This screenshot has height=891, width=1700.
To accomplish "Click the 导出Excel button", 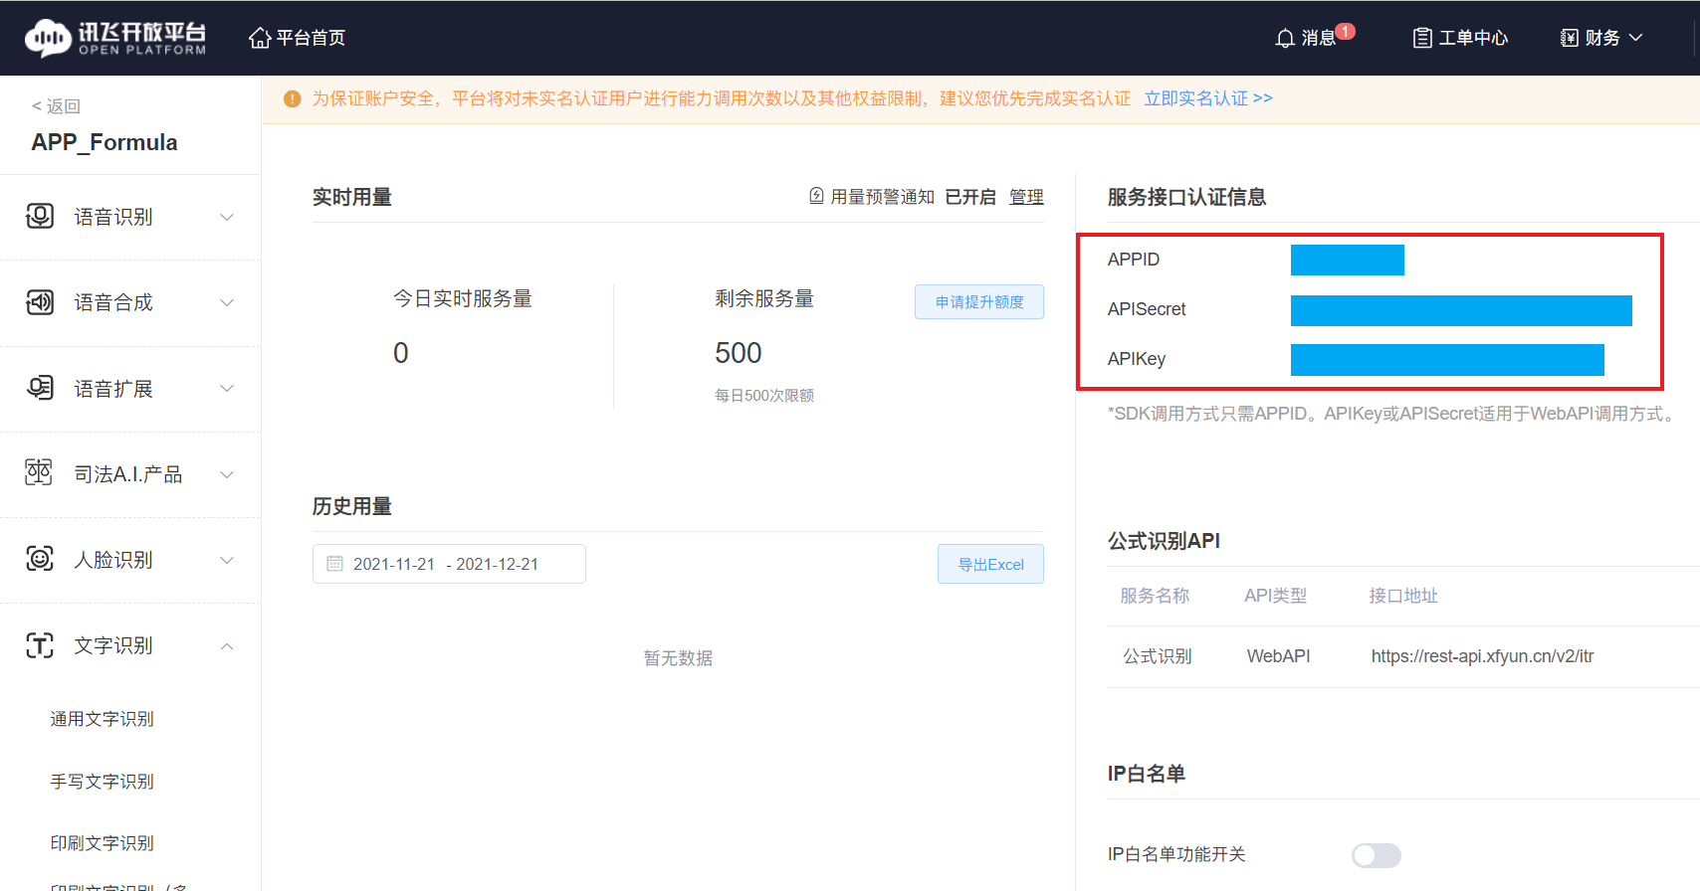I will [x=990, y=564].
